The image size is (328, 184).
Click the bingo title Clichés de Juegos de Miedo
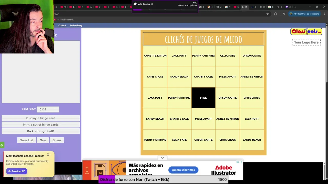(203, 39)
